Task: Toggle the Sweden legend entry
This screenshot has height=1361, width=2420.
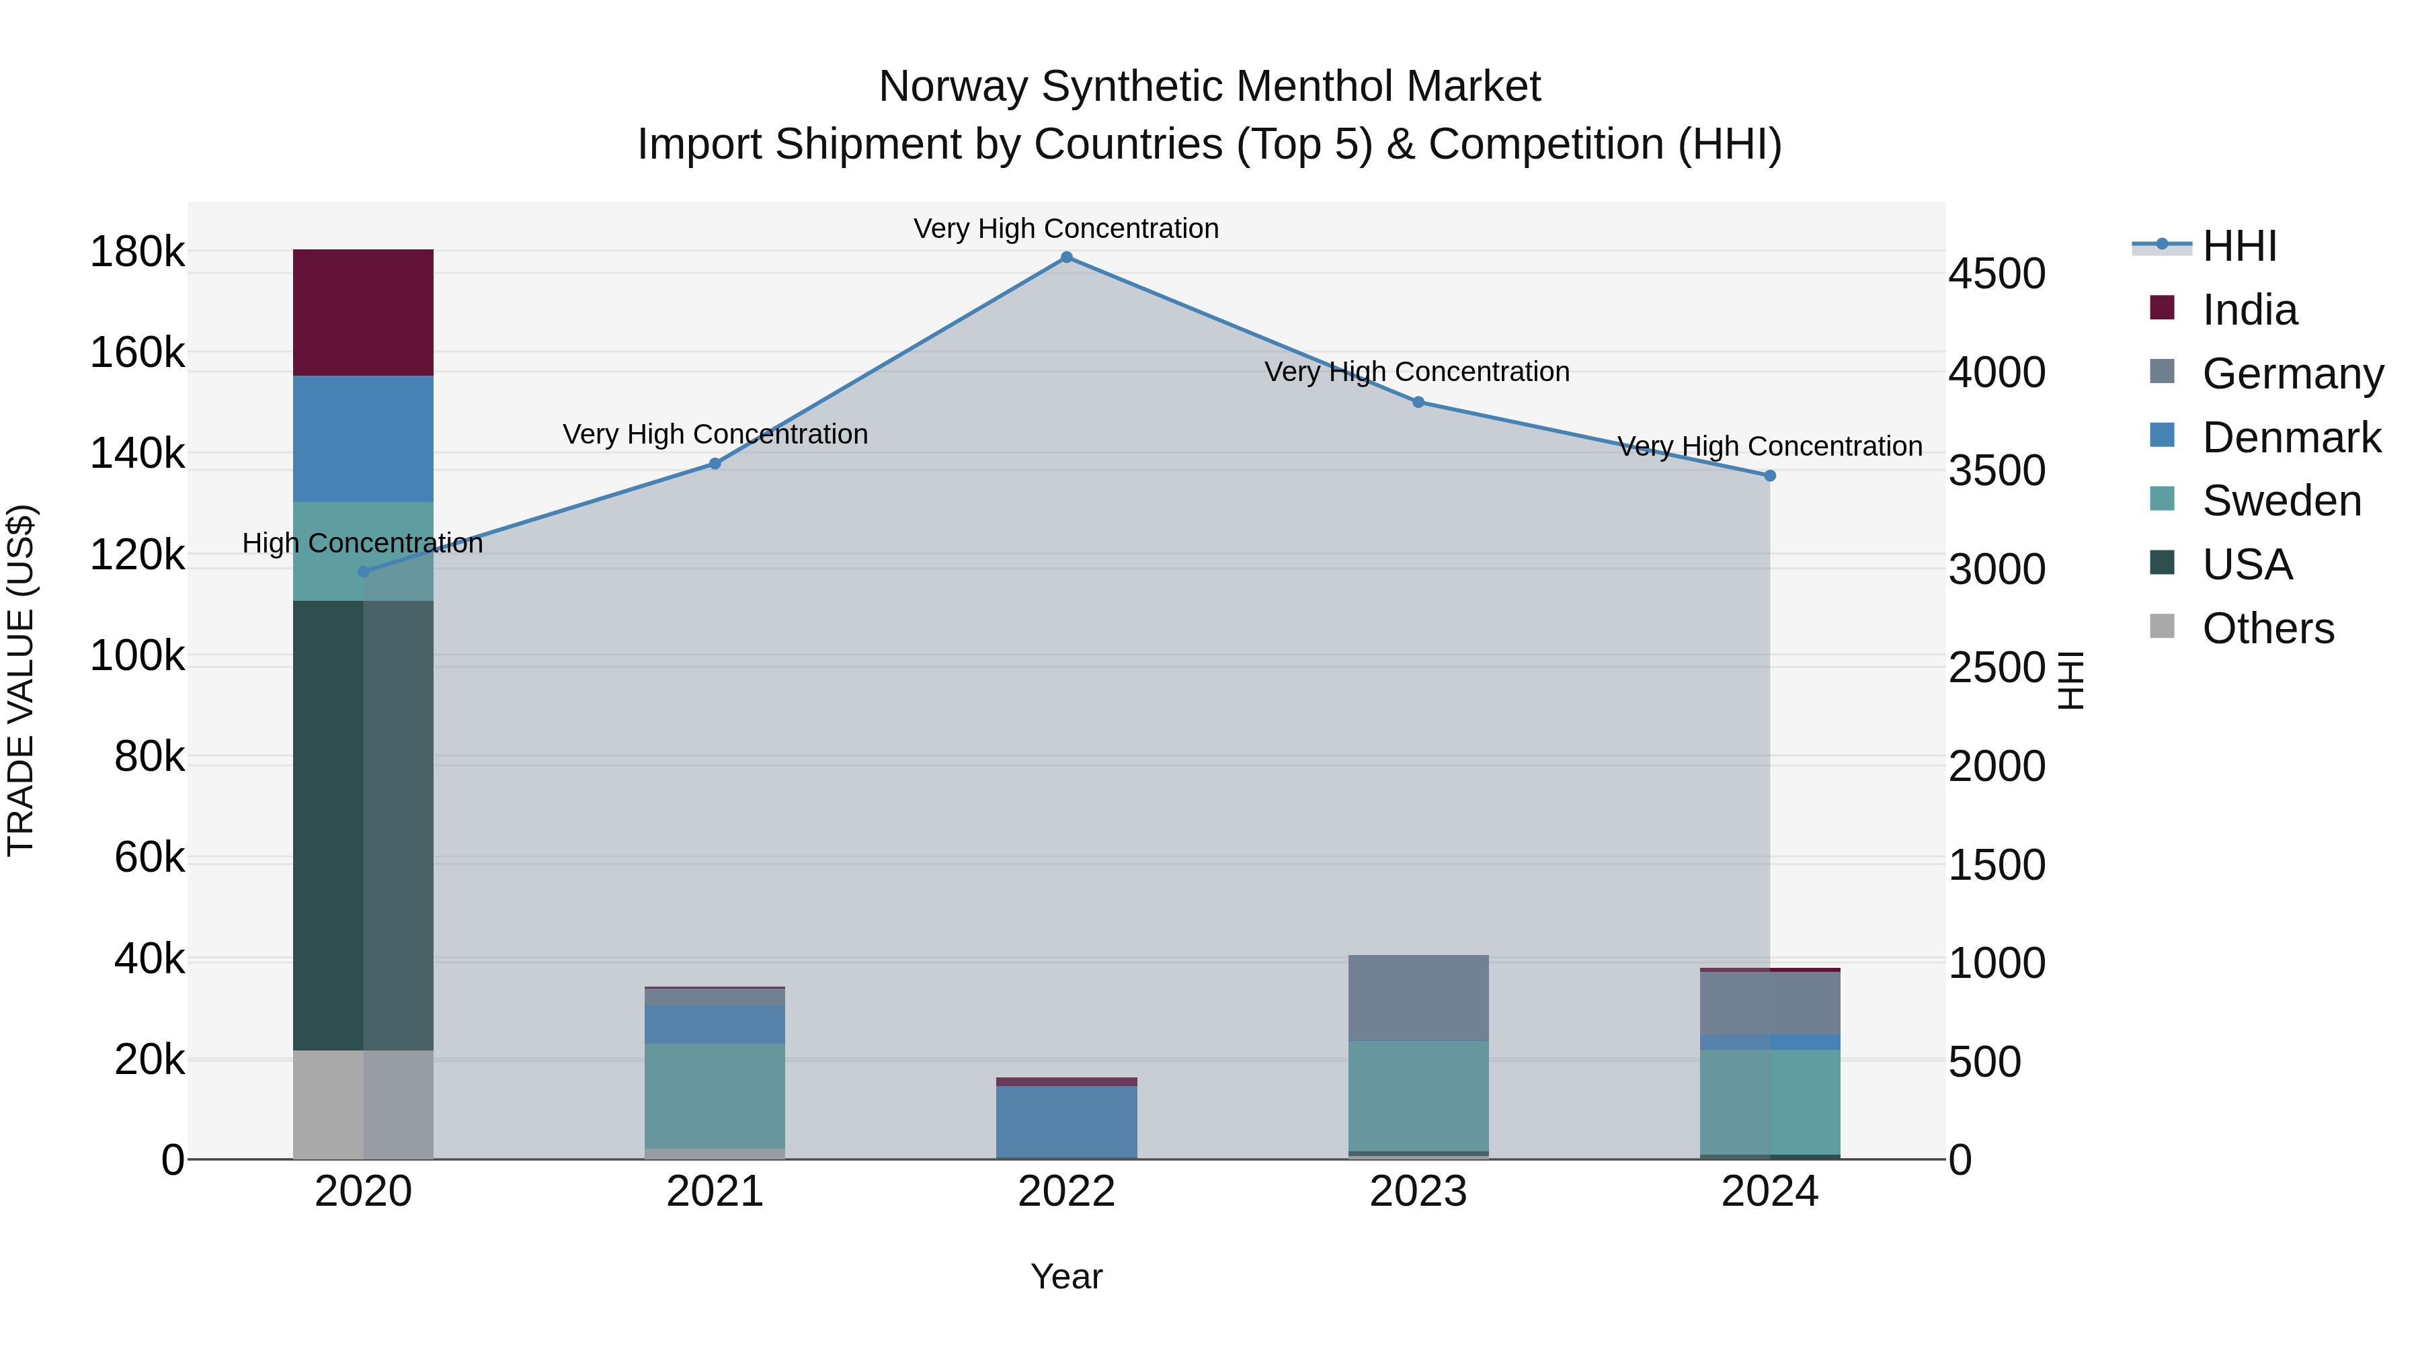Action: (x=2255, y=499)
